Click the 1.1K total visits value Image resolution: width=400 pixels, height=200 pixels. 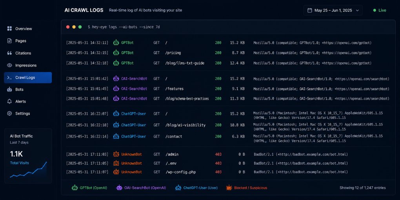(x=16, y=154)
